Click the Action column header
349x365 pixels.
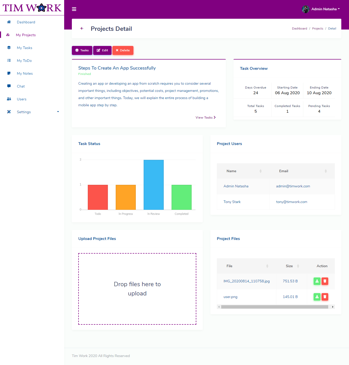click(x=322, y=266)
